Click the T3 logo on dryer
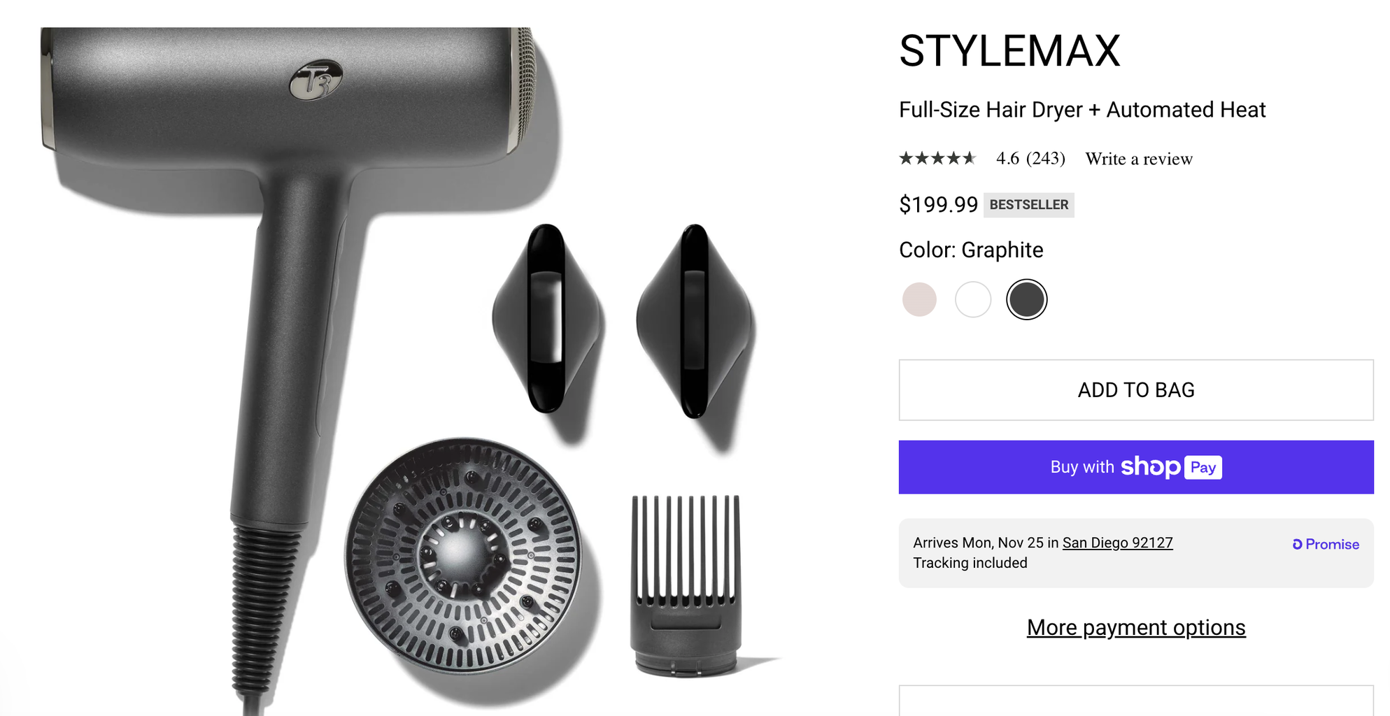The width and height of the screenshot is (1390, 716). pyautogui.click(x=316, y=80)
